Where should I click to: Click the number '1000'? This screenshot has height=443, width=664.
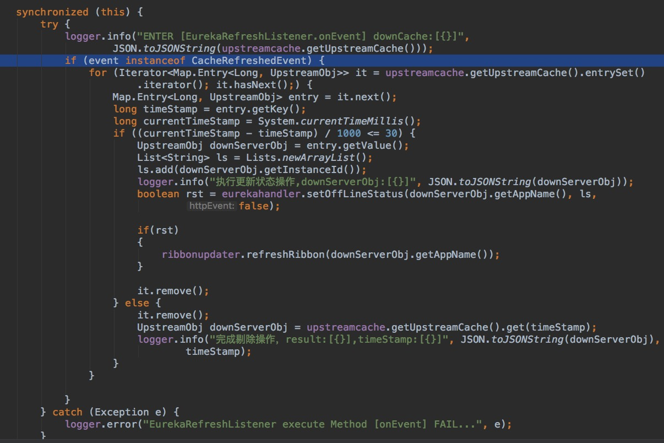348,133
